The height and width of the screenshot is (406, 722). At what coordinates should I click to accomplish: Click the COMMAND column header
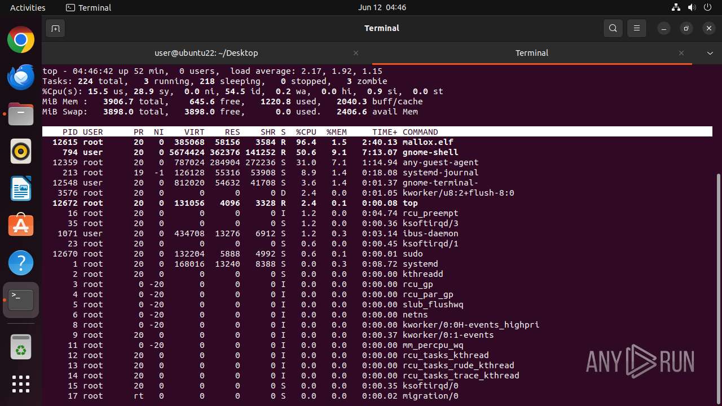pos(420,132)
